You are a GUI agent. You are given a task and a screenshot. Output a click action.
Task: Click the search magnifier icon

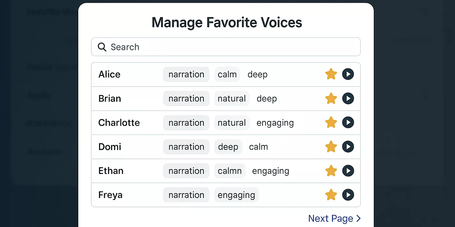(x=102, y=47)
